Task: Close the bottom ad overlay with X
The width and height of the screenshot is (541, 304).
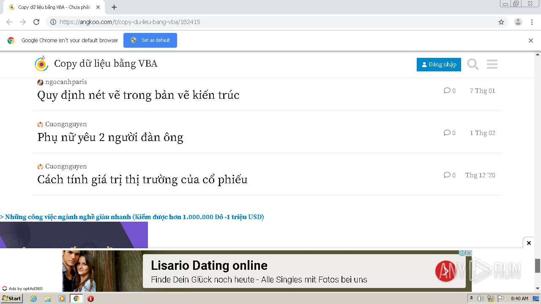Action: click(529, 243)
